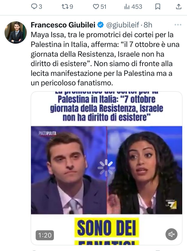Like the post with heart icon
The width and height of the screenshot is (187, 251).
96,7
